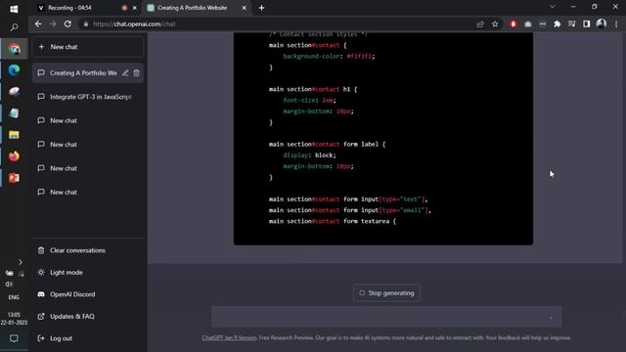Viewport: 626px width, 352px height.
Task: Open the clock showing 13:05
Action: click(14, 319)
